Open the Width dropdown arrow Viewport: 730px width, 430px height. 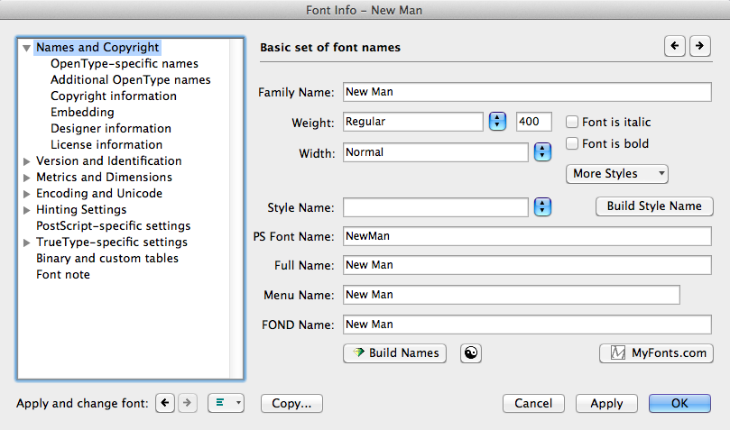tap(542, 152)
